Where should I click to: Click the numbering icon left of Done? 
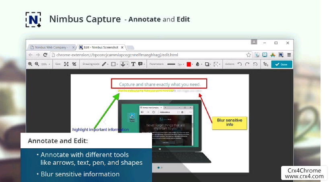(x=265, y=64)
